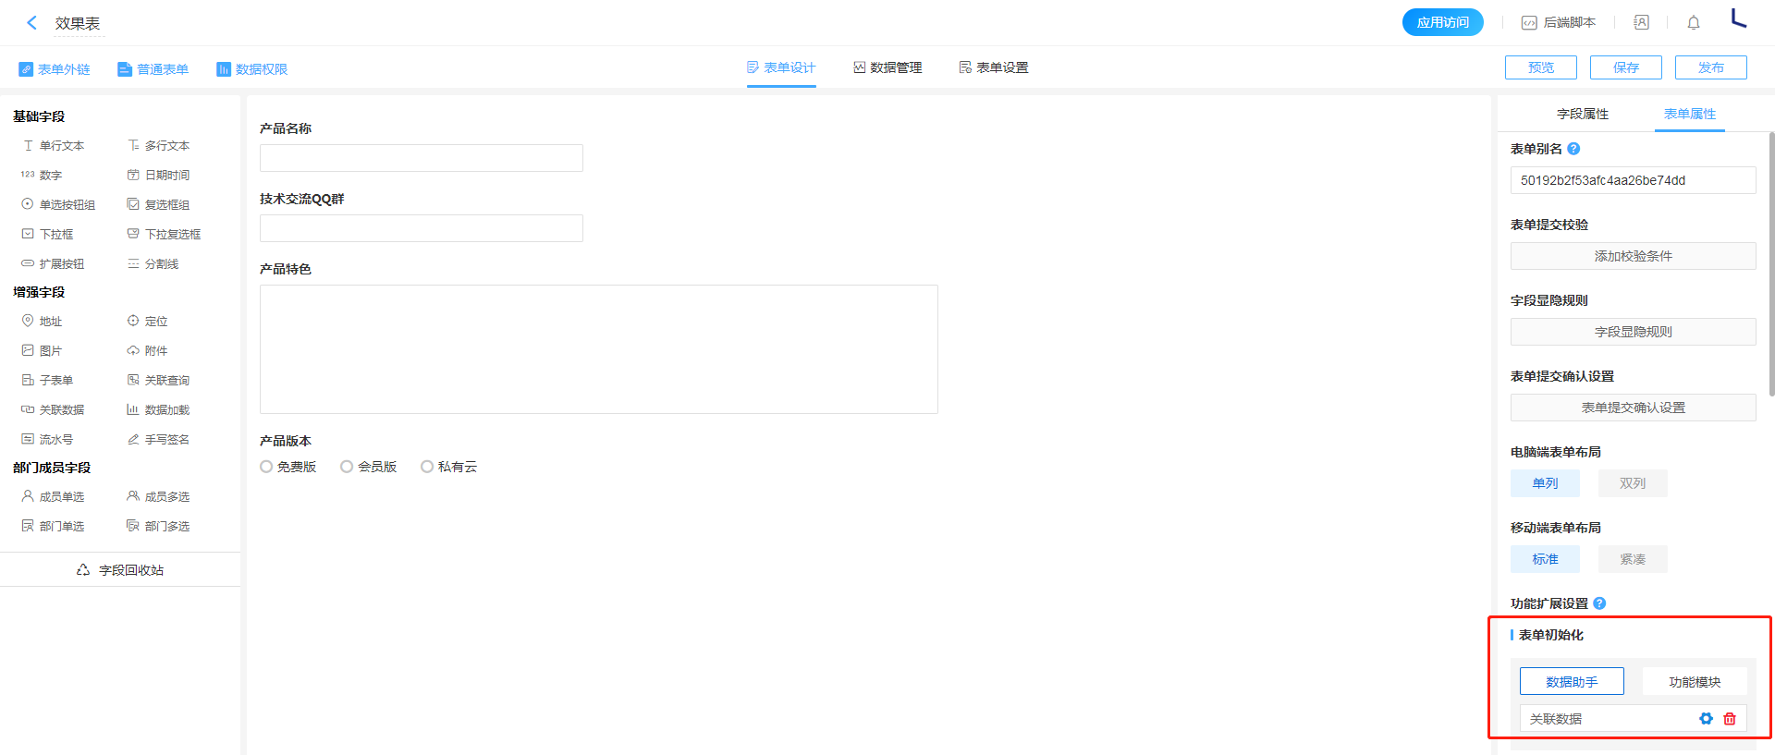This screenshot has height=755, width=1775.
Task: Select the 免费版 radio option
Action: pos(266,467)
